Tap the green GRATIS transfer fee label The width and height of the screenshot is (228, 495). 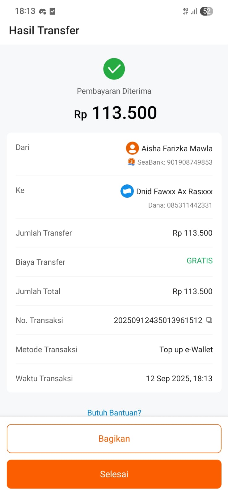(200, 261)
